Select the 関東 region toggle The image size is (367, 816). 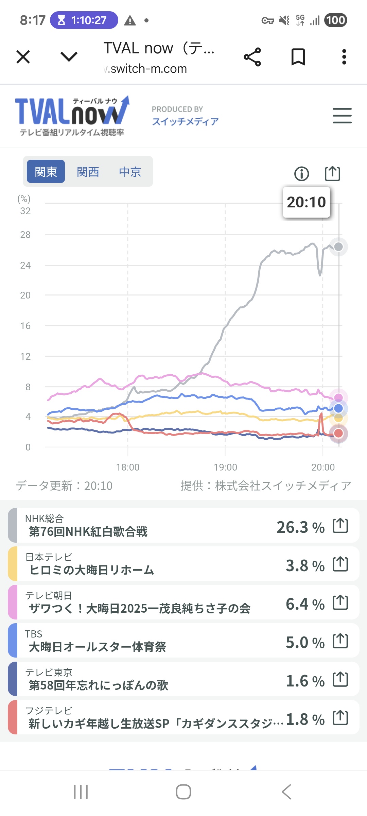46,172
